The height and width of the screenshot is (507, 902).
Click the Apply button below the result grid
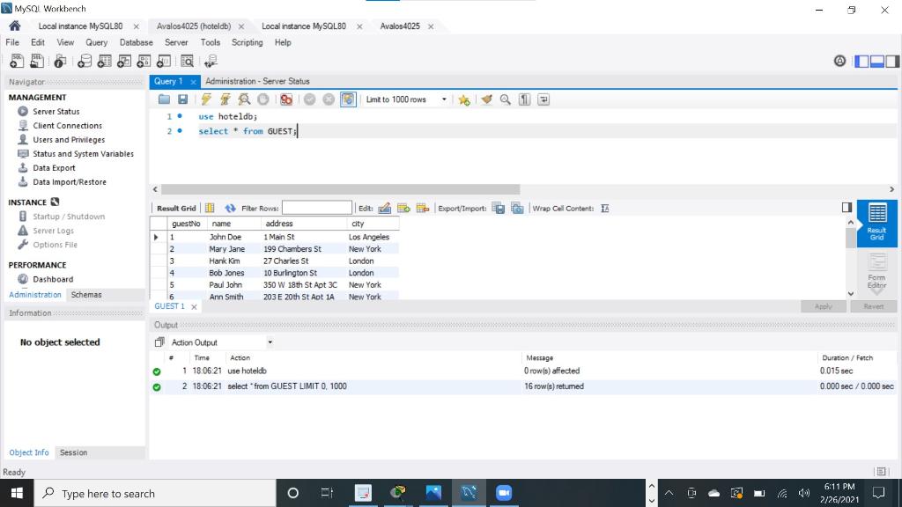coord(823,306)
